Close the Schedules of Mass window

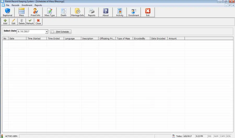tap(38, 22)
